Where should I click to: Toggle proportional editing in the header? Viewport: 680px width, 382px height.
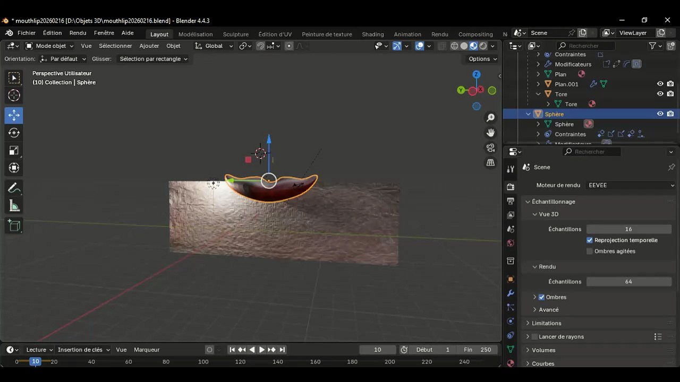(x=289, y=46)
